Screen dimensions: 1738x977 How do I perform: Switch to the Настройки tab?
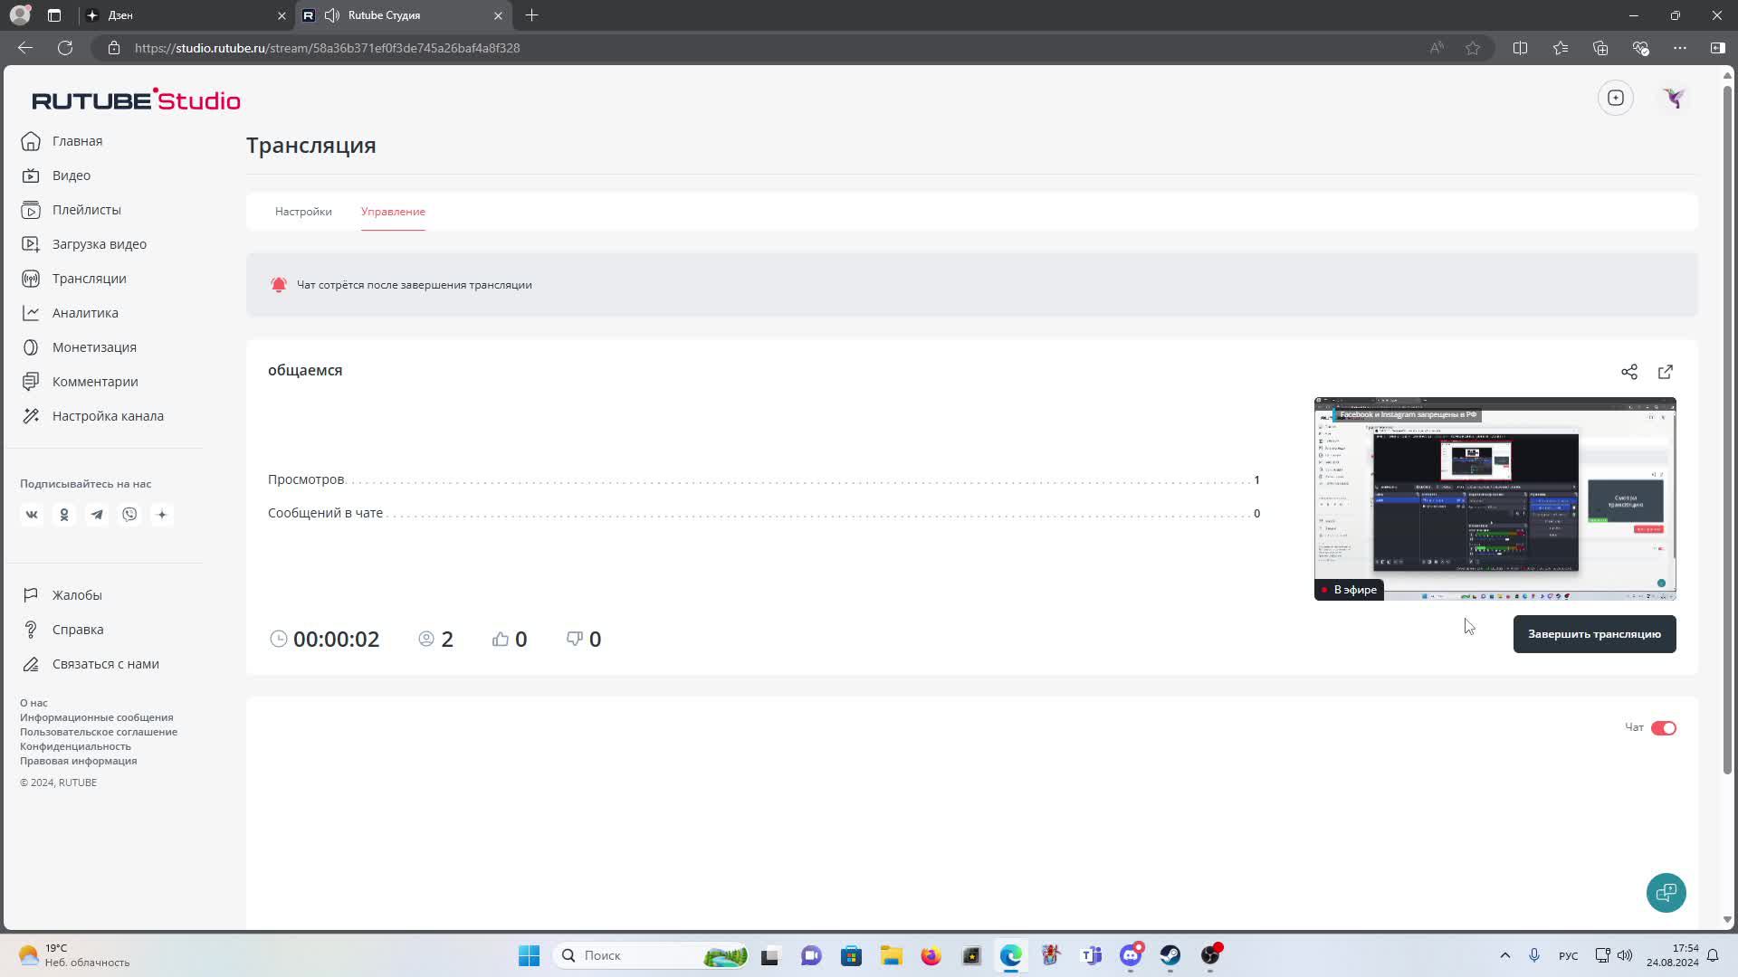coord(303,212)
